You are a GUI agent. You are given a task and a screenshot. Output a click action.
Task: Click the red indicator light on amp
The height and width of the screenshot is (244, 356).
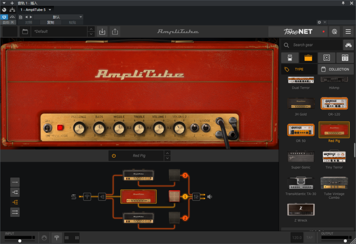coord(60,128)
